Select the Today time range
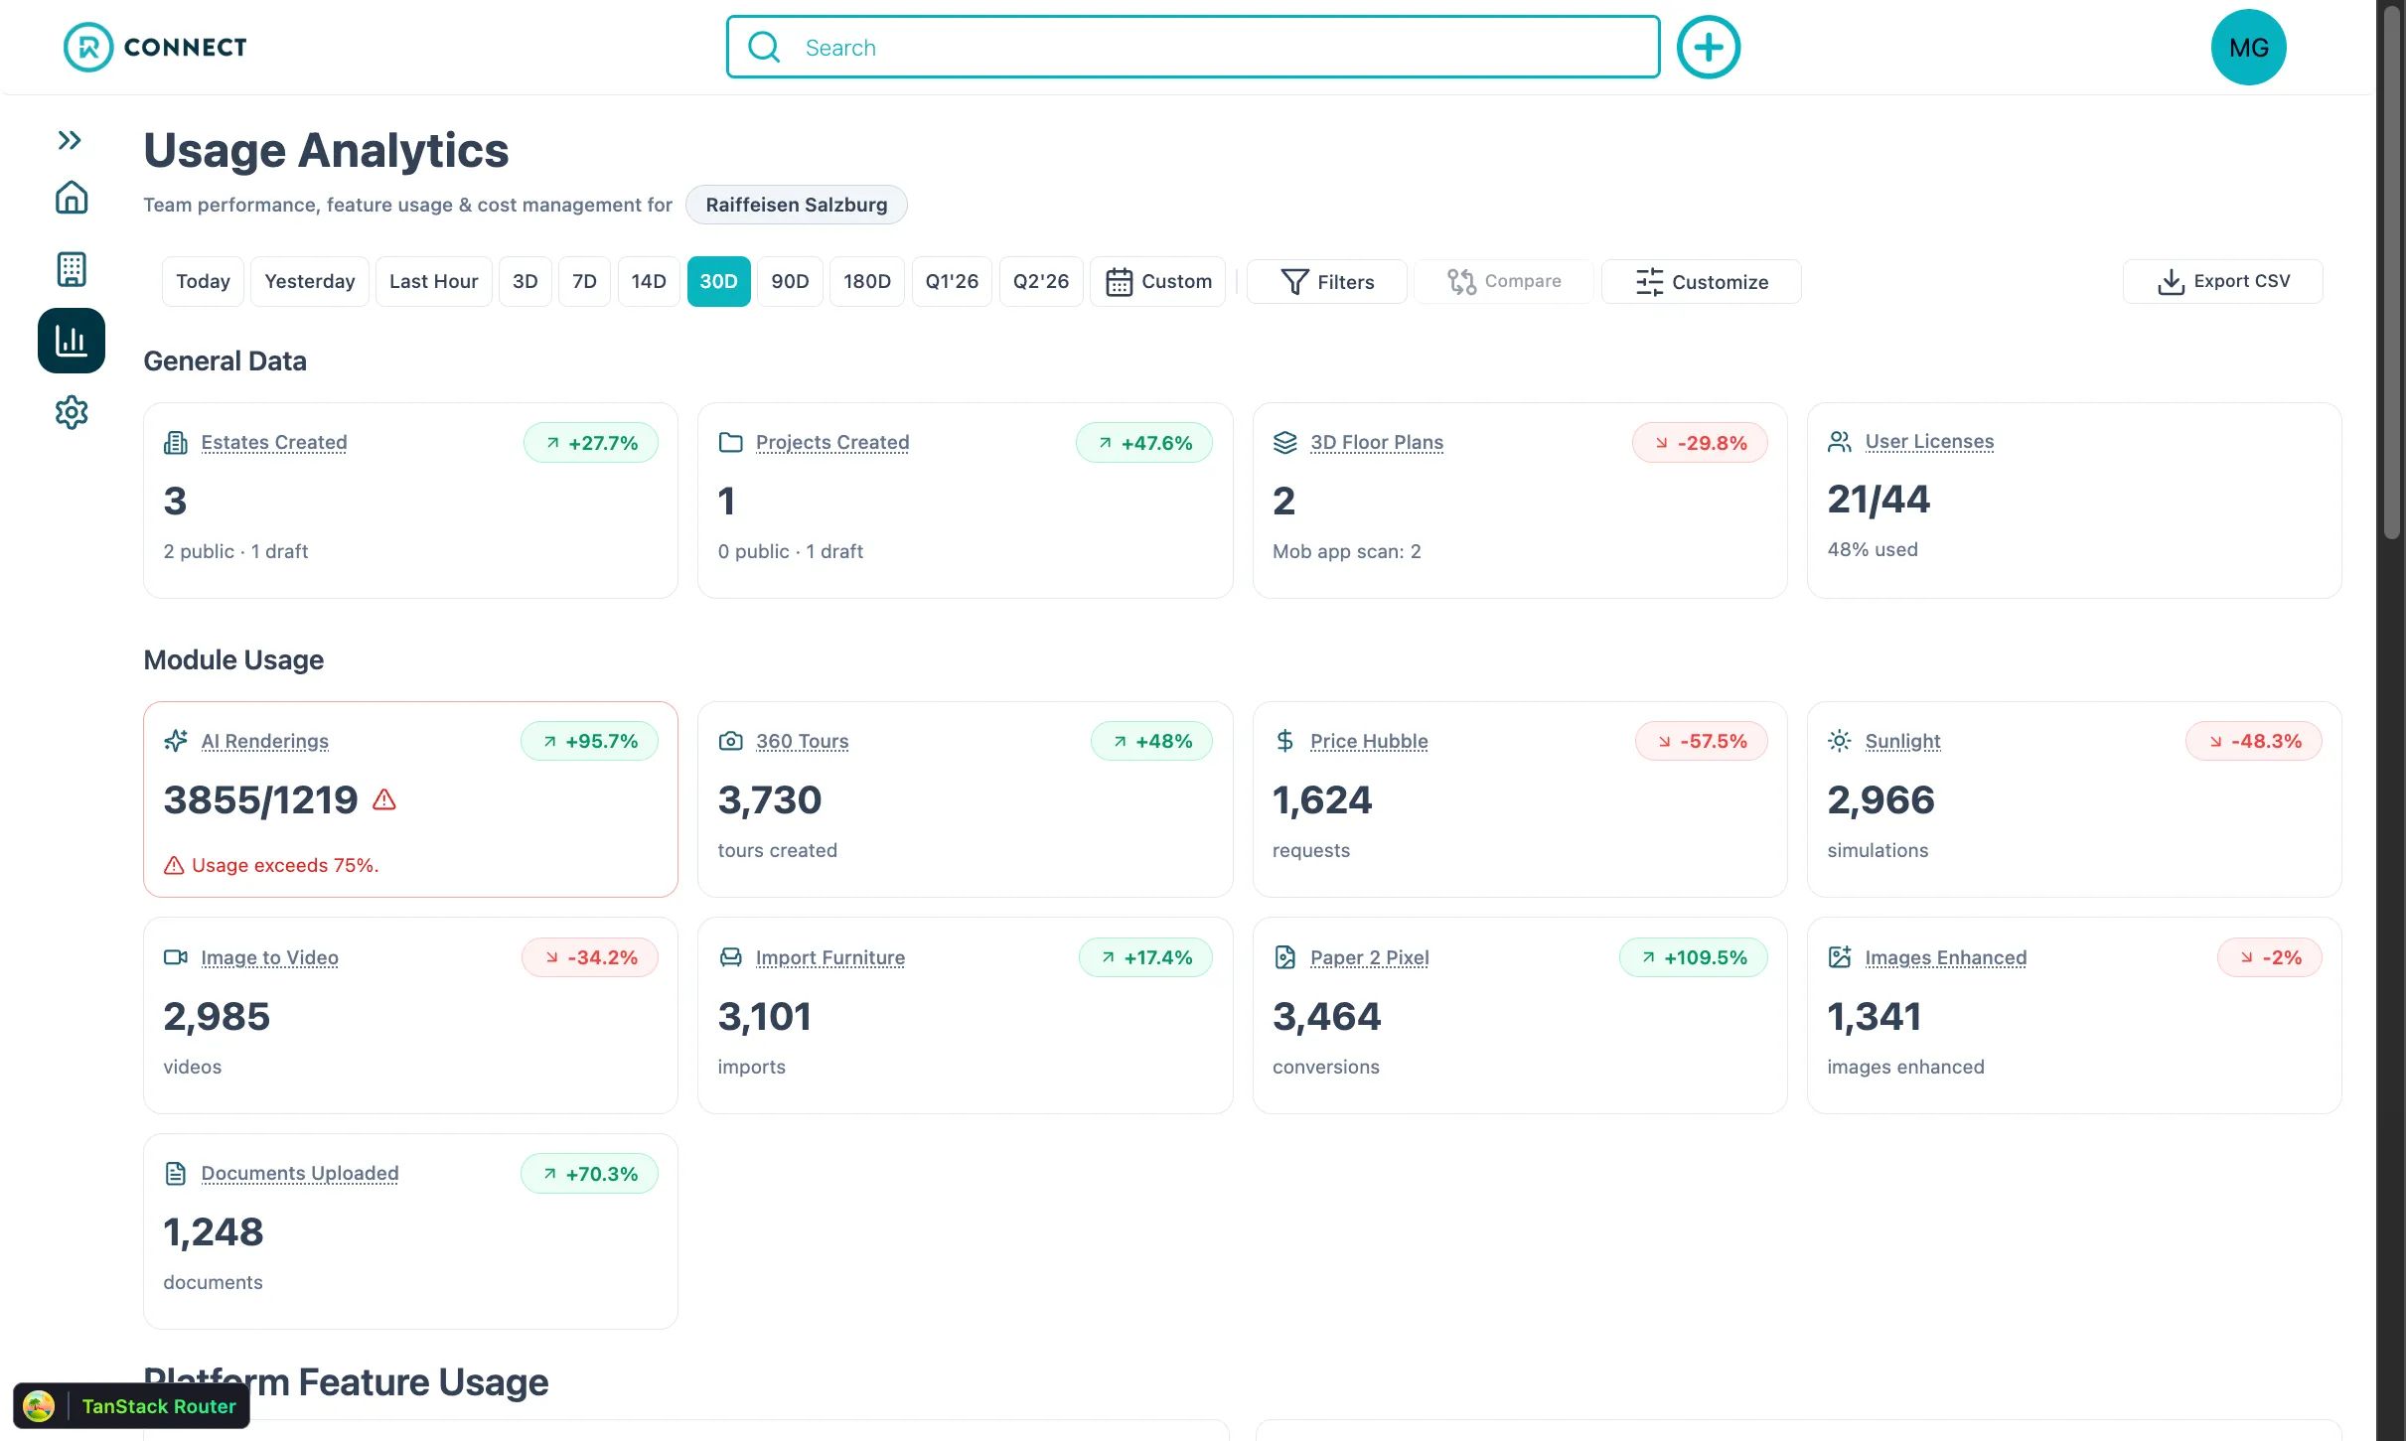 pos(203,281)
